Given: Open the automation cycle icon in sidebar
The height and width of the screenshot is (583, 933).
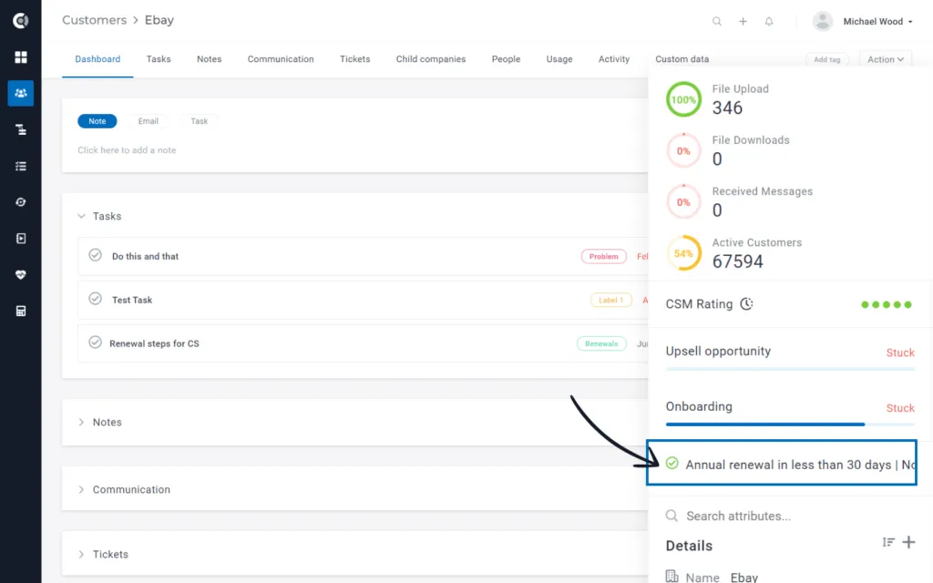Looking at the screenshot, I should click(21, 202).
